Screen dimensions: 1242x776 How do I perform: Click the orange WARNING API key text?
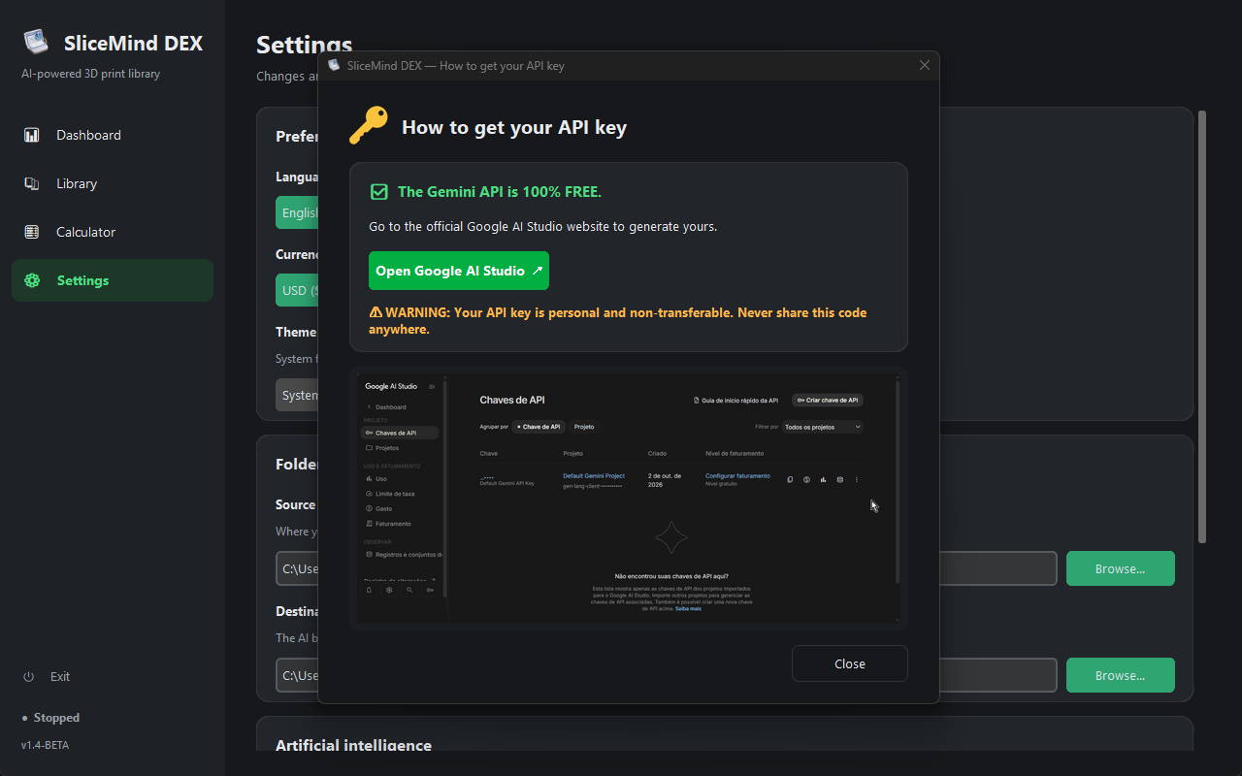coord(618,321)
